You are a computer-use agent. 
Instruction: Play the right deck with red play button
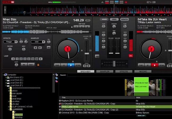coord(155,65)
